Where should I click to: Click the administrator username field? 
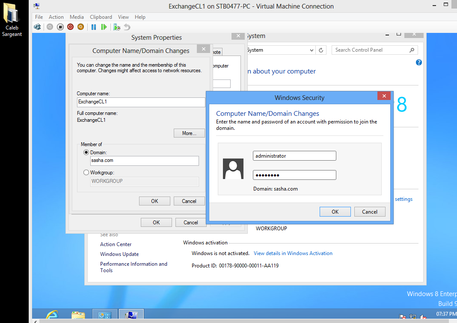click(294, 156)
